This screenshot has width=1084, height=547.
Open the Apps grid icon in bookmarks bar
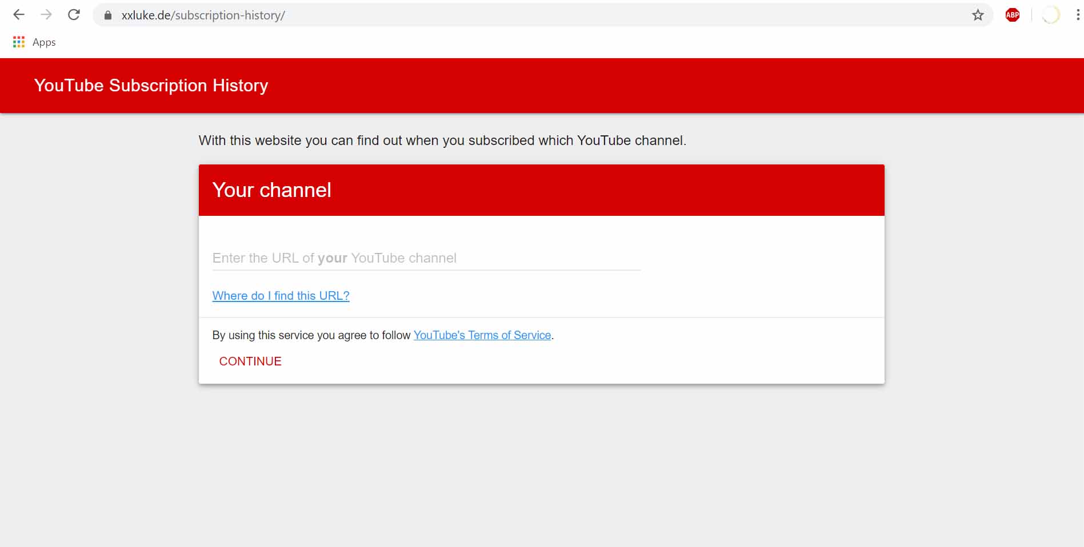pyautogui.click(x=19, y=42)
